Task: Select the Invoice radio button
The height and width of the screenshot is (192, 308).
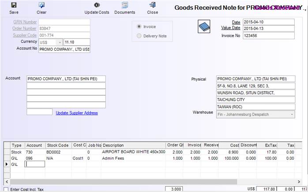Action: [x=140, y=26]
